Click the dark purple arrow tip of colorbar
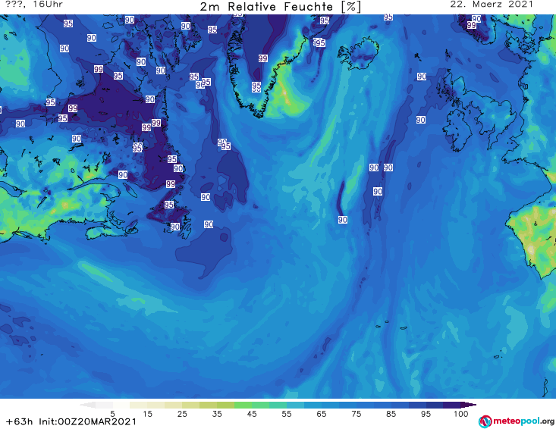 point(469,405)
